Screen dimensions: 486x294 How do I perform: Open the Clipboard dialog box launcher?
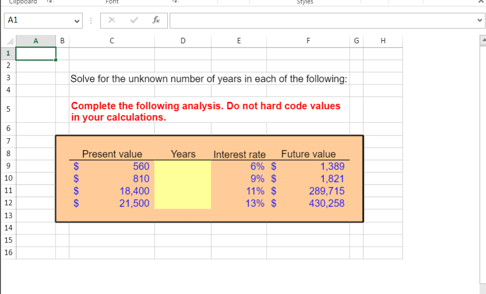[x=50, y=1]
